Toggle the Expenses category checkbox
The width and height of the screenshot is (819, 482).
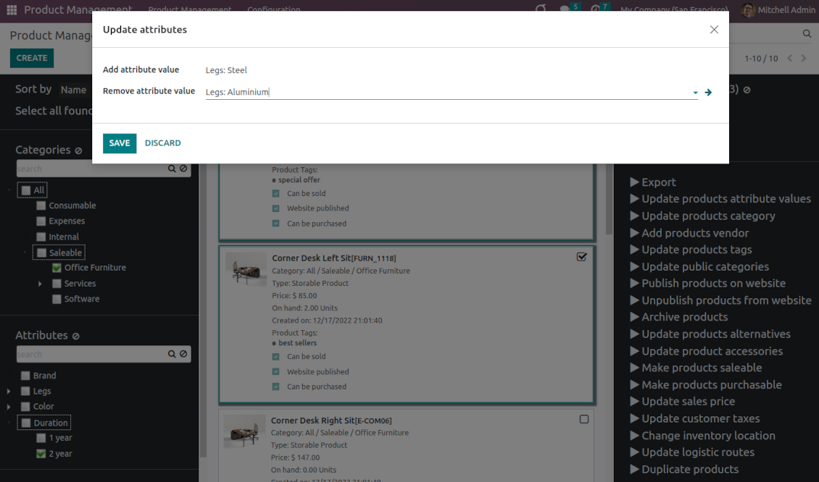pyautogui.click(x=41, y=221)
